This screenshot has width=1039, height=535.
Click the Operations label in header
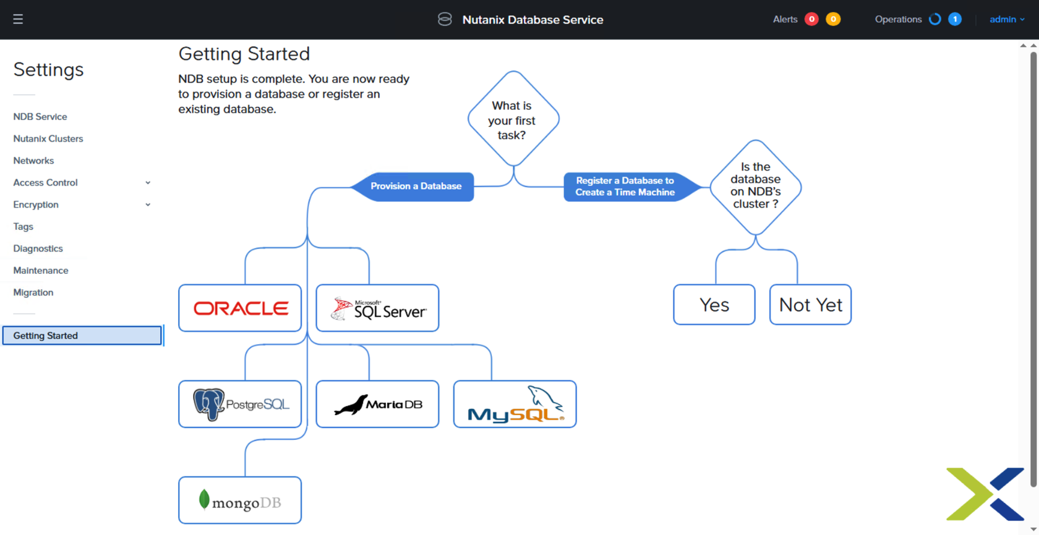898,19
